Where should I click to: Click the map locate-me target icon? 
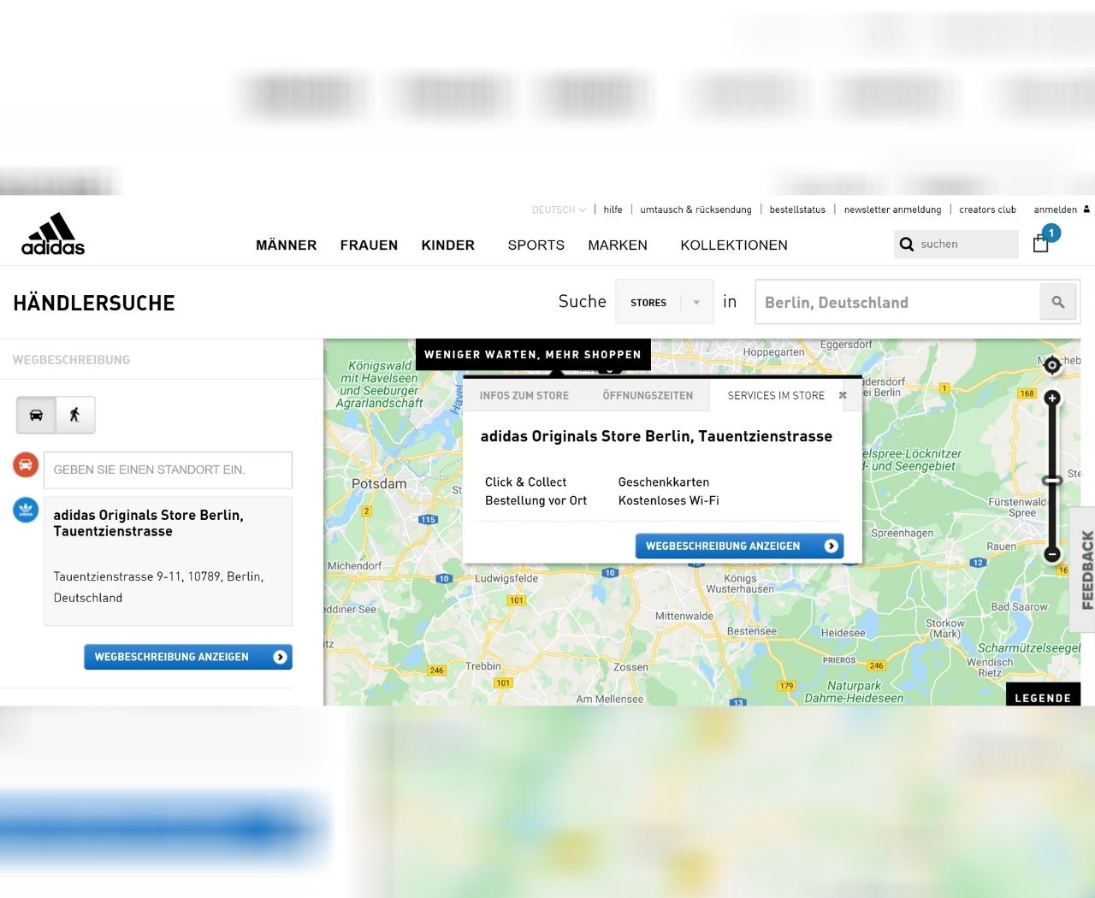point(1052,365)
